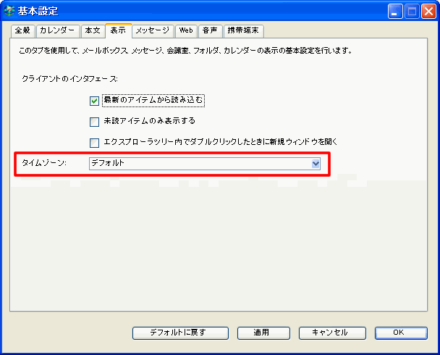Open the カレンダー tab
This screenshot has width=440, height=355.
[x=57, y=30]
